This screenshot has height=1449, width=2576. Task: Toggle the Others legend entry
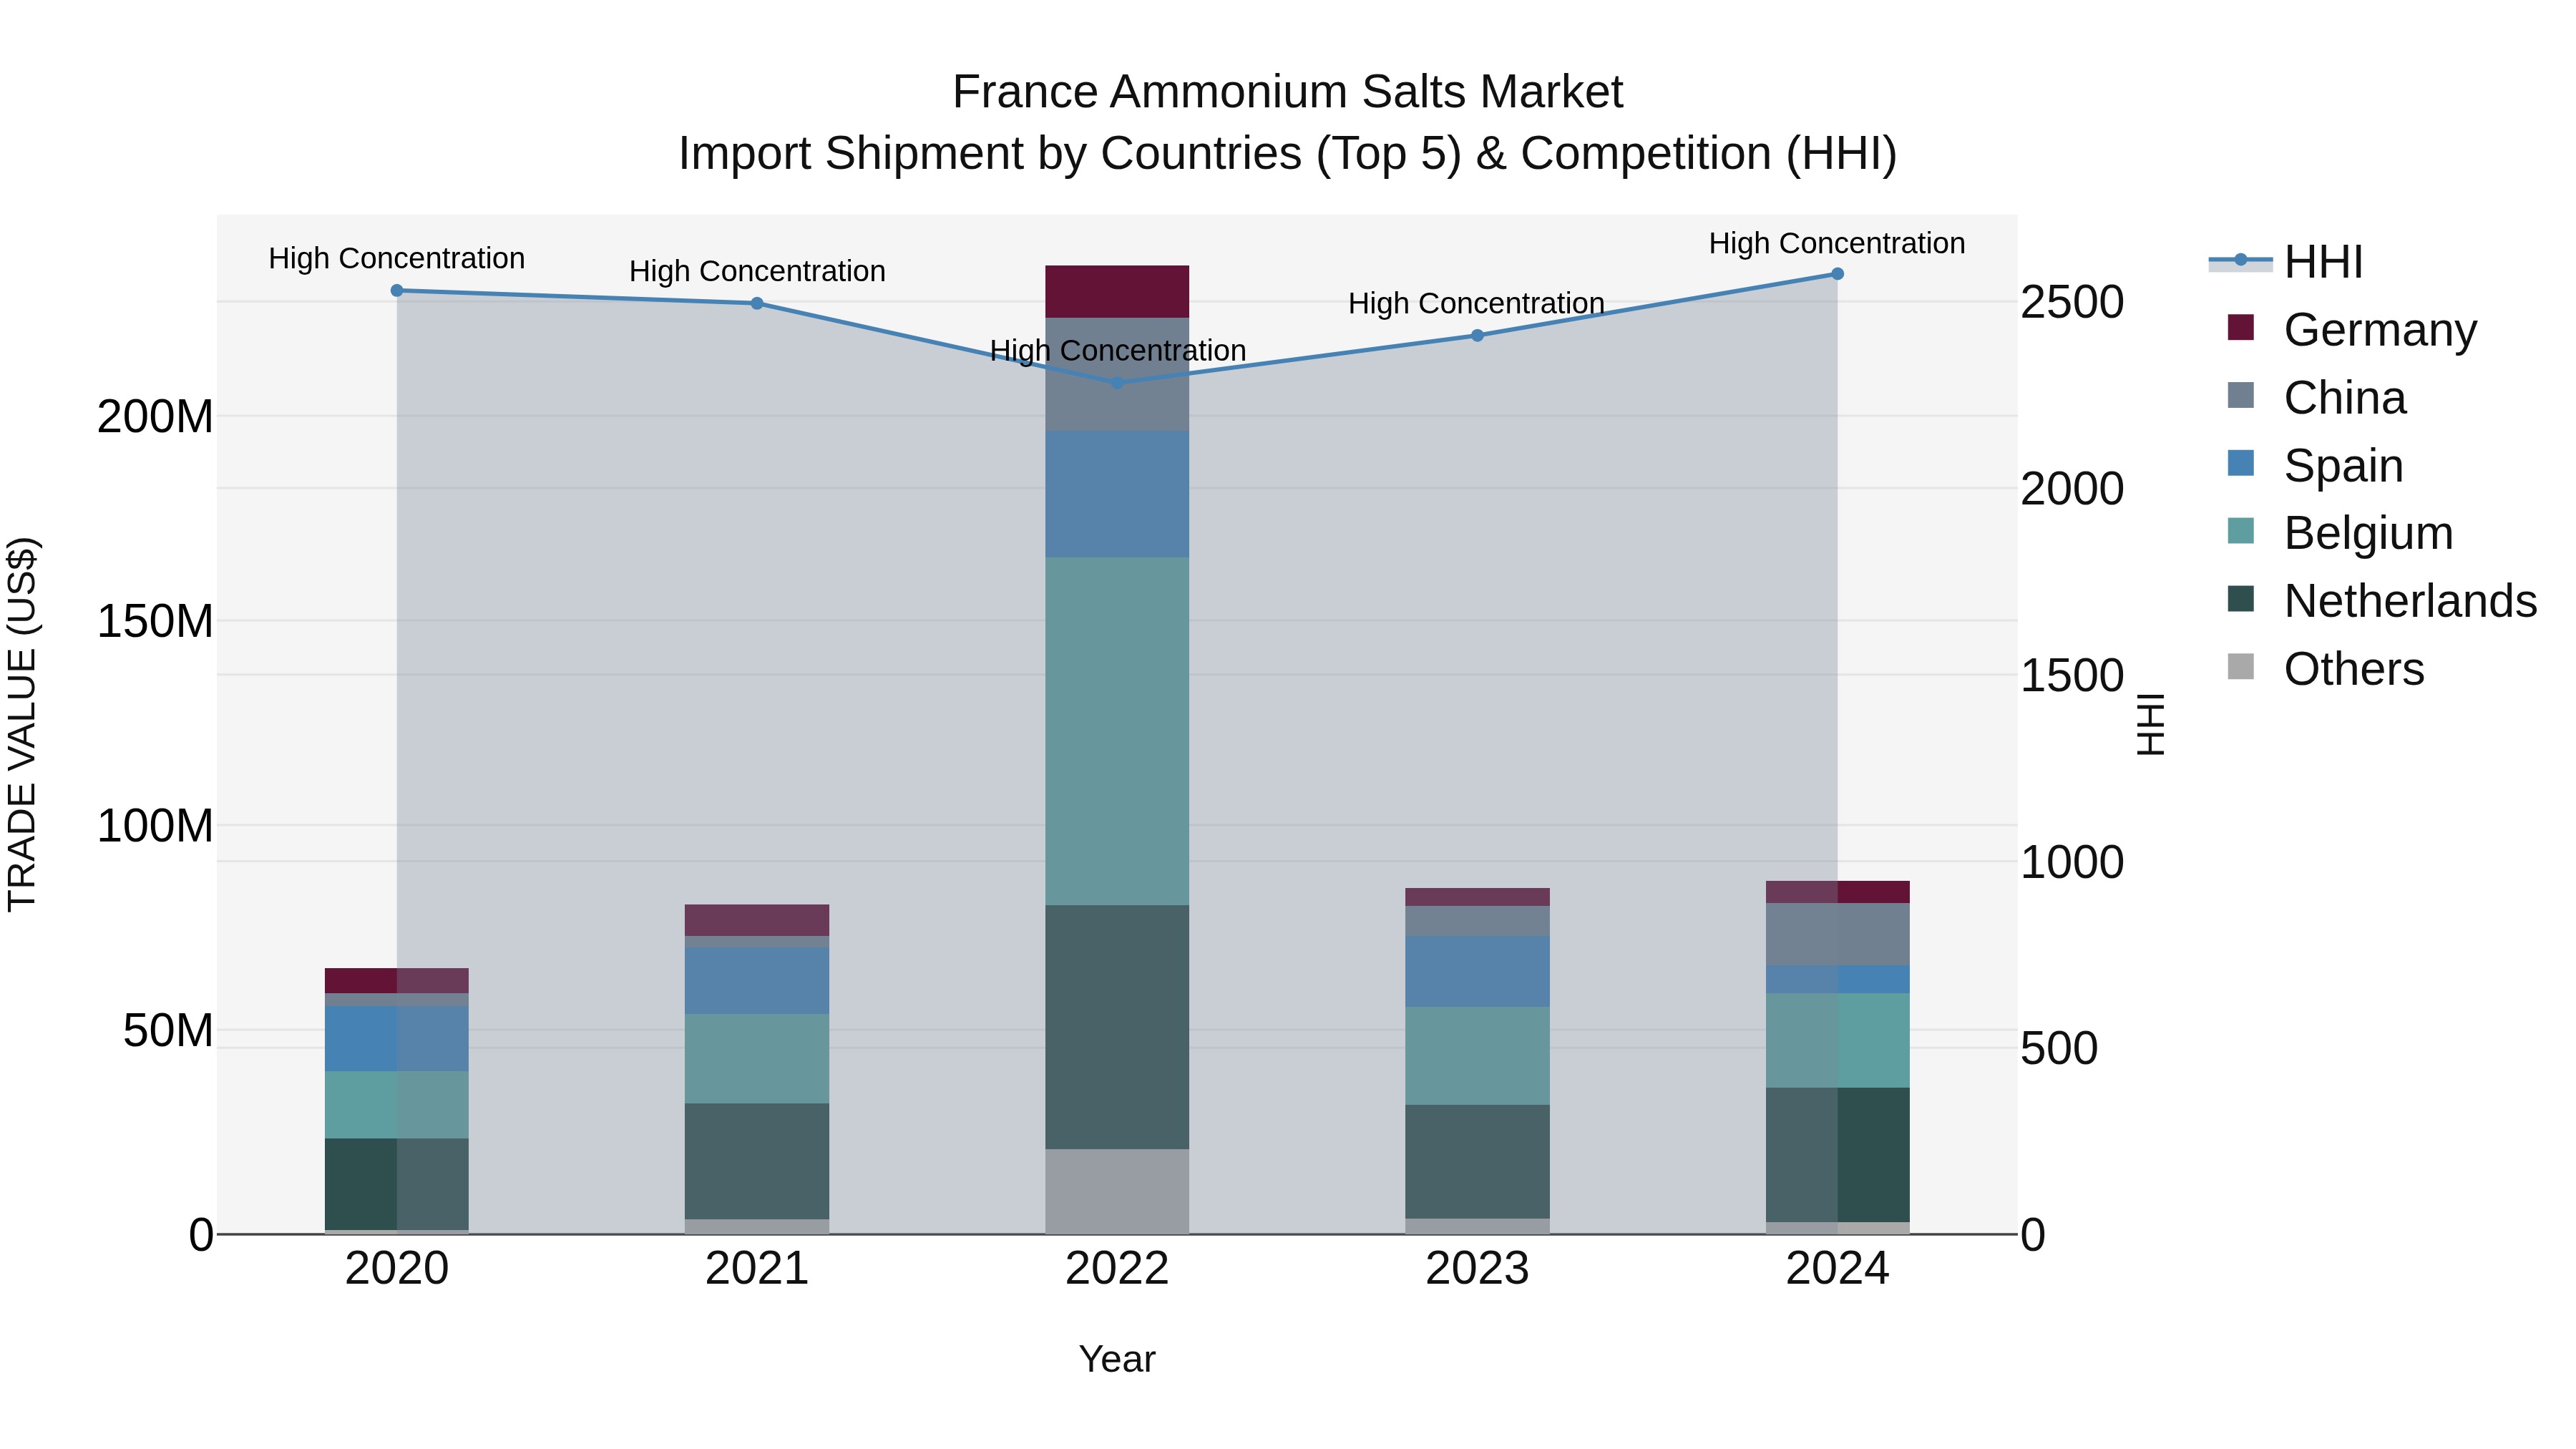[x=2325, y=669]
